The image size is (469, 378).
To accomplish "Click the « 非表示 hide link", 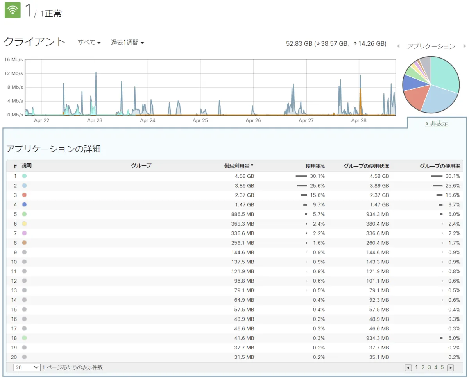I will (437, 124).
